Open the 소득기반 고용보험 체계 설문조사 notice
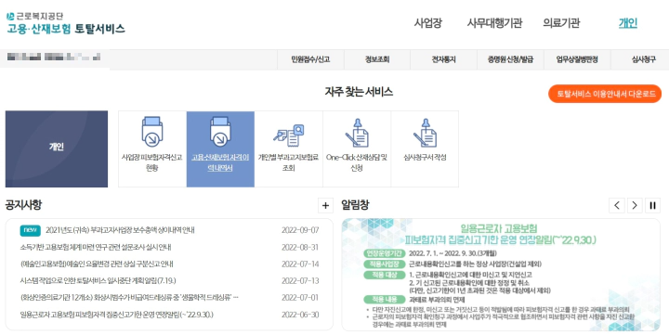Image resolution: width=669 pixels, height=335 pixels. coord(96,247)
